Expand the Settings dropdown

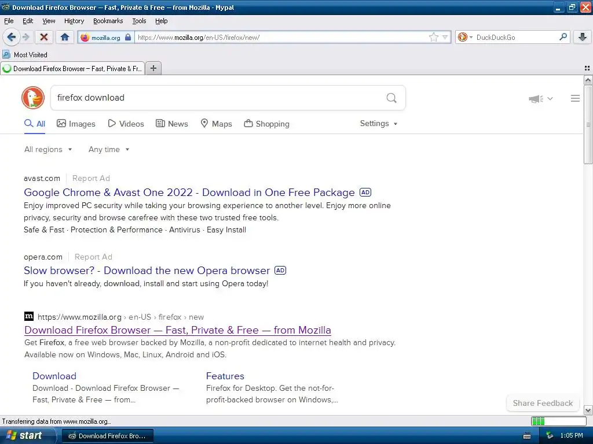point(379,124)
